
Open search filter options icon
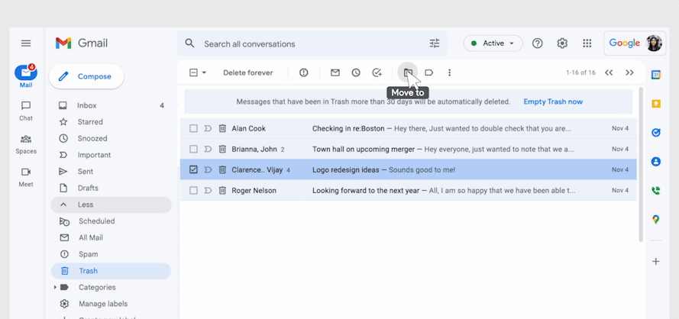tap(435, 43)
